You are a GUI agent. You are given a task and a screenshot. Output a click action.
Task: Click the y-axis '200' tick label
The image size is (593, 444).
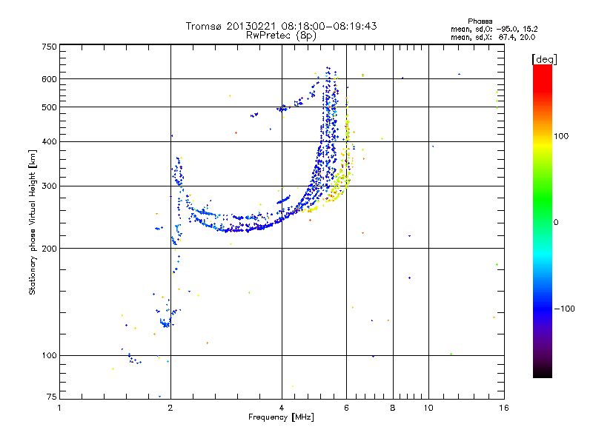(x=49, y=249)
